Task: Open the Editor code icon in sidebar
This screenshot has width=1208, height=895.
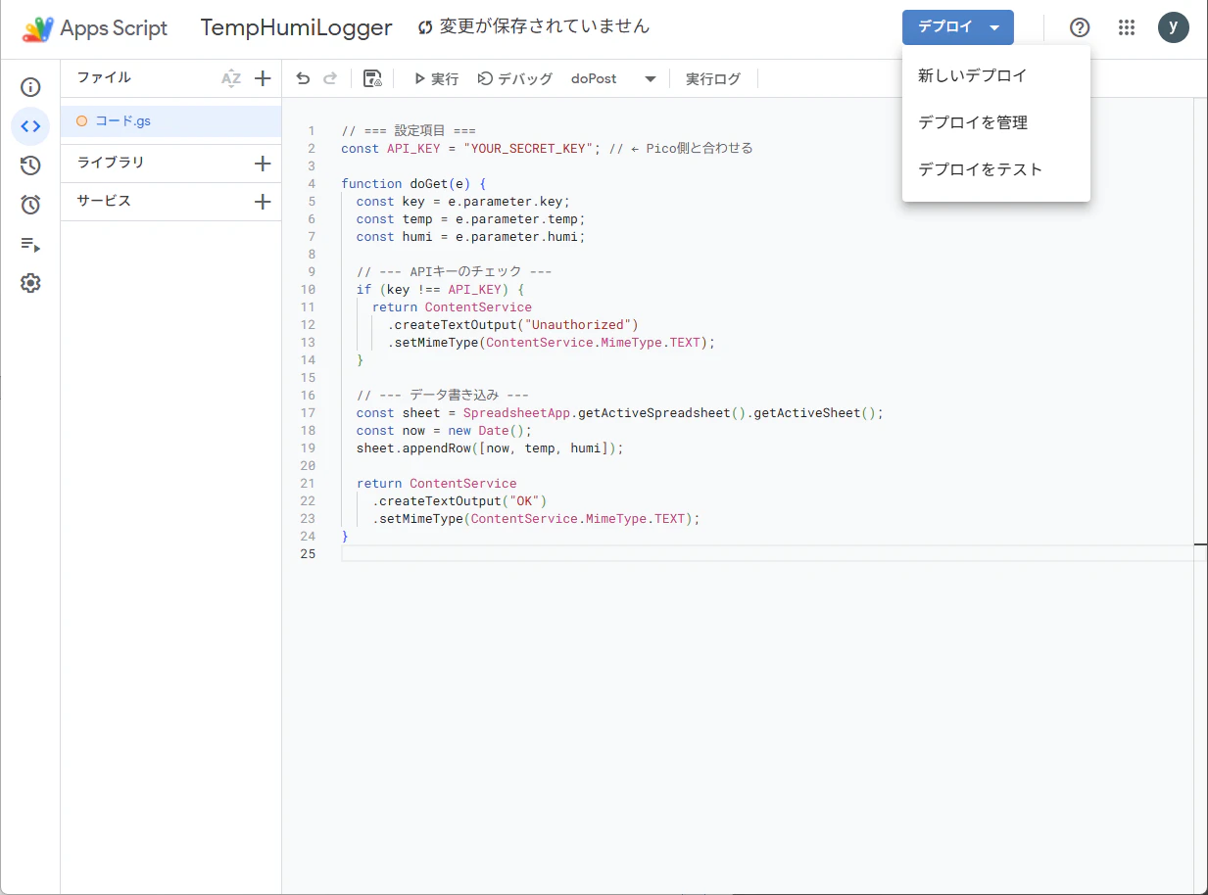Action: (x=30, y=126)
